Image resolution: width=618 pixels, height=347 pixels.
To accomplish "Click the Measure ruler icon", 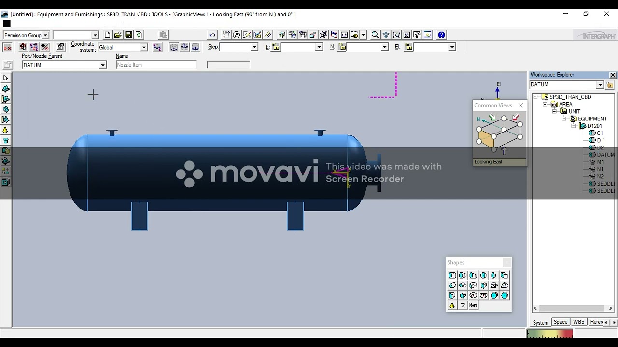I will [268, 35].
